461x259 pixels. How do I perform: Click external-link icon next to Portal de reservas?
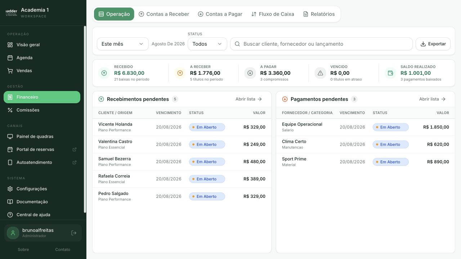pos(75,149)
